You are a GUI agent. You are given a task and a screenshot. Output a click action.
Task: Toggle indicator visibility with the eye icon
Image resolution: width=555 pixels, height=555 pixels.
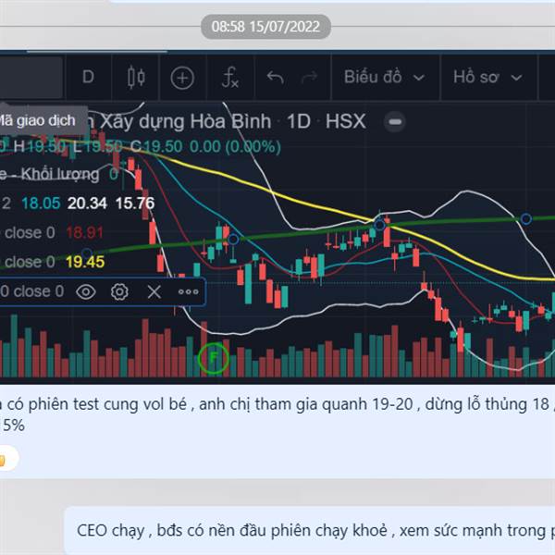[86, 292]
